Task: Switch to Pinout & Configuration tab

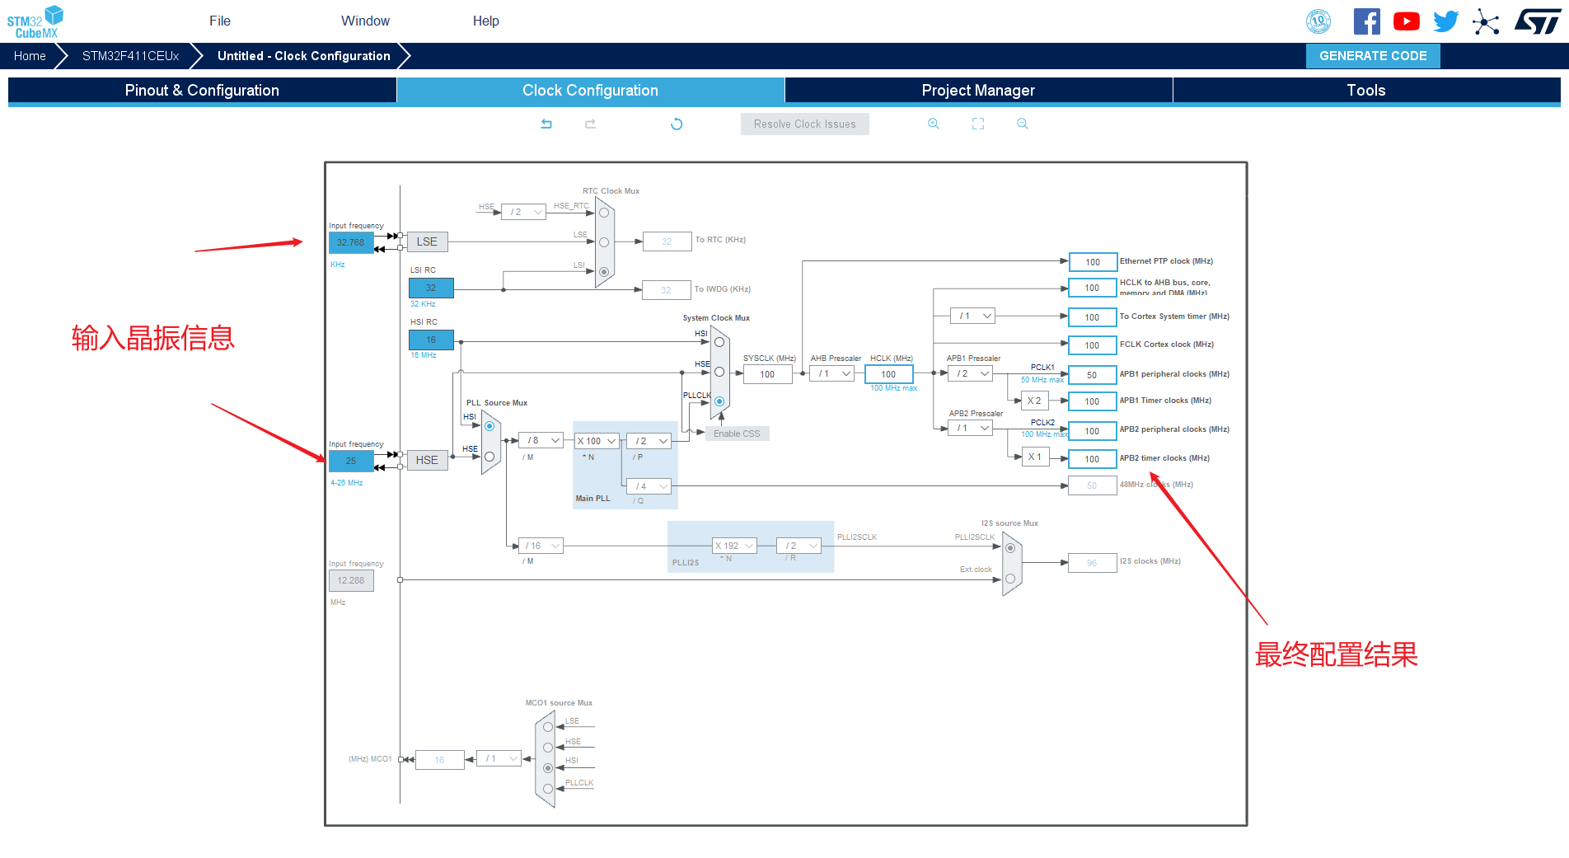Action: [x=202, y=91]
